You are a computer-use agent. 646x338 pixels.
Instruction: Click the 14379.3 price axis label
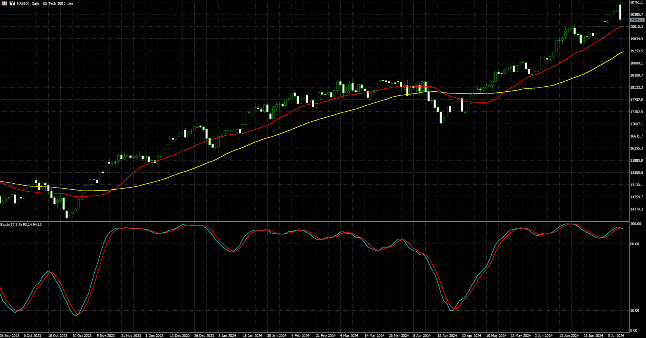point(636,209)
